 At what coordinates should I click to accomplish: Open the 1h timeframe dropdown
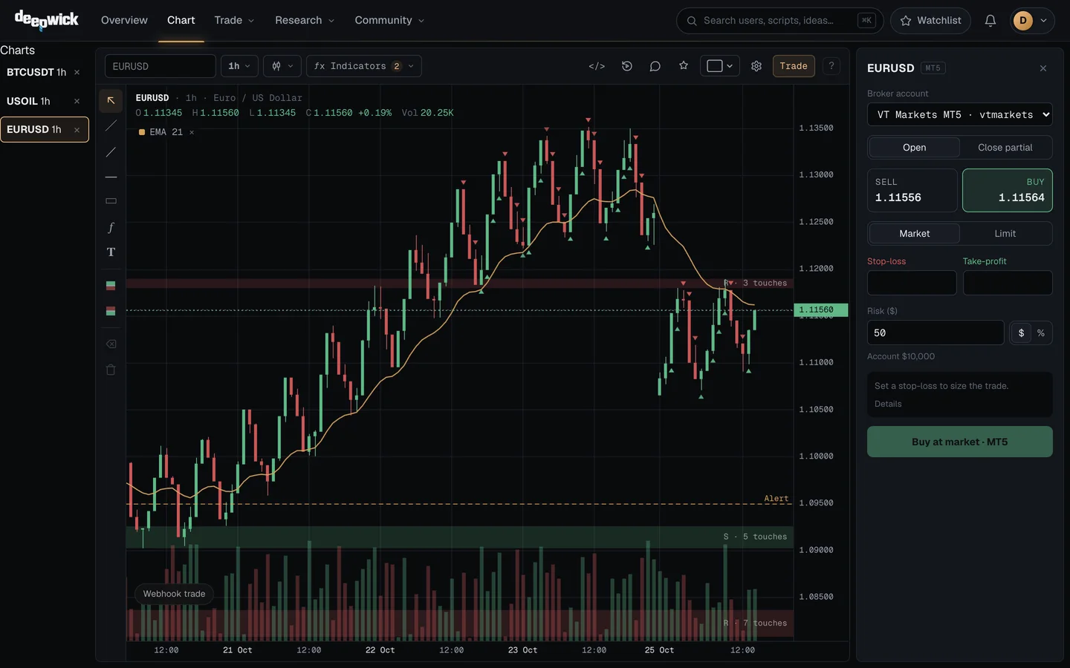coord(239,66)
